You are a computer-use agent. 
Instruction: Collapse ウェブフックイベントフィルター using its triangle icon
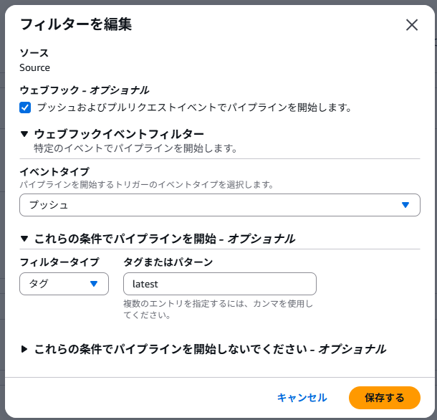click(x=24, y=134)
